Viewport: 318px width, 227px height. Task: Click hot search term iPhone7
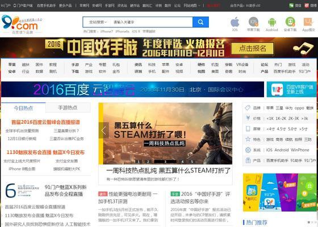(x=107, y=31)
